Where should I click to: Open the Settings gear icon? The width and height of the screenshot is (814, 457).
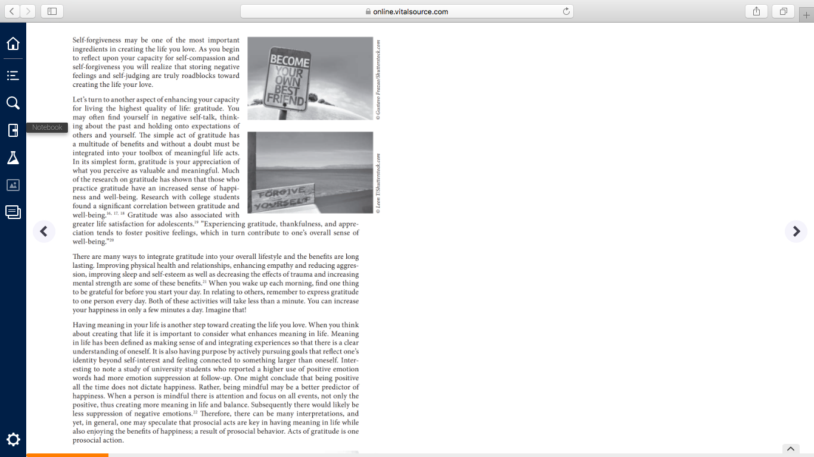tap(13, 440)
